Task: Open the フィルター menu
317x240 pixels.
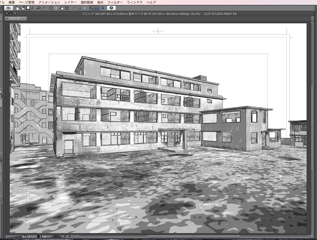Action: 115,2
